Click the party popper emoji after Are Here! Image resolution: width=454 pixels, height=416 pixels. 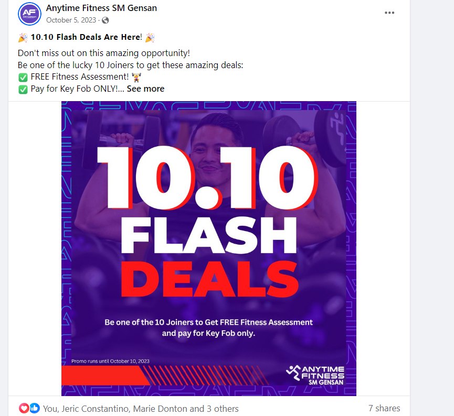(x=150, y=38)
